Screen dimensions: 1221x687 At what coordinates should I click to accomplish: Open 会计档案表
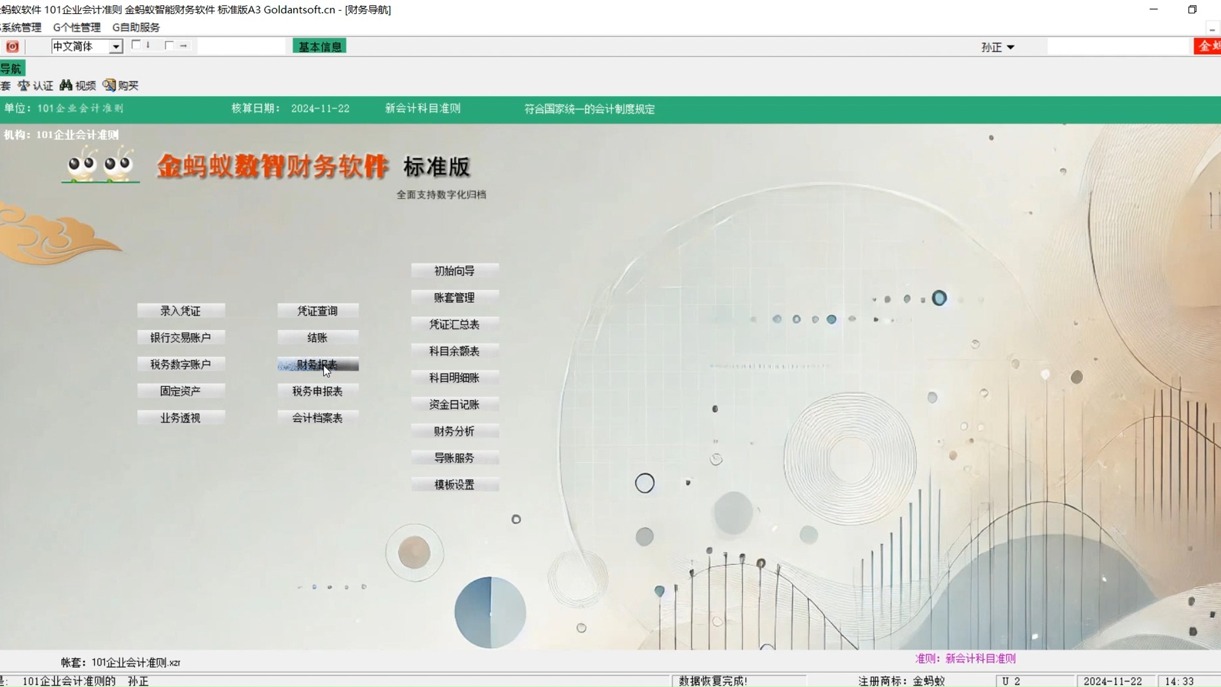pyautogui.click(x=318, y=418)
